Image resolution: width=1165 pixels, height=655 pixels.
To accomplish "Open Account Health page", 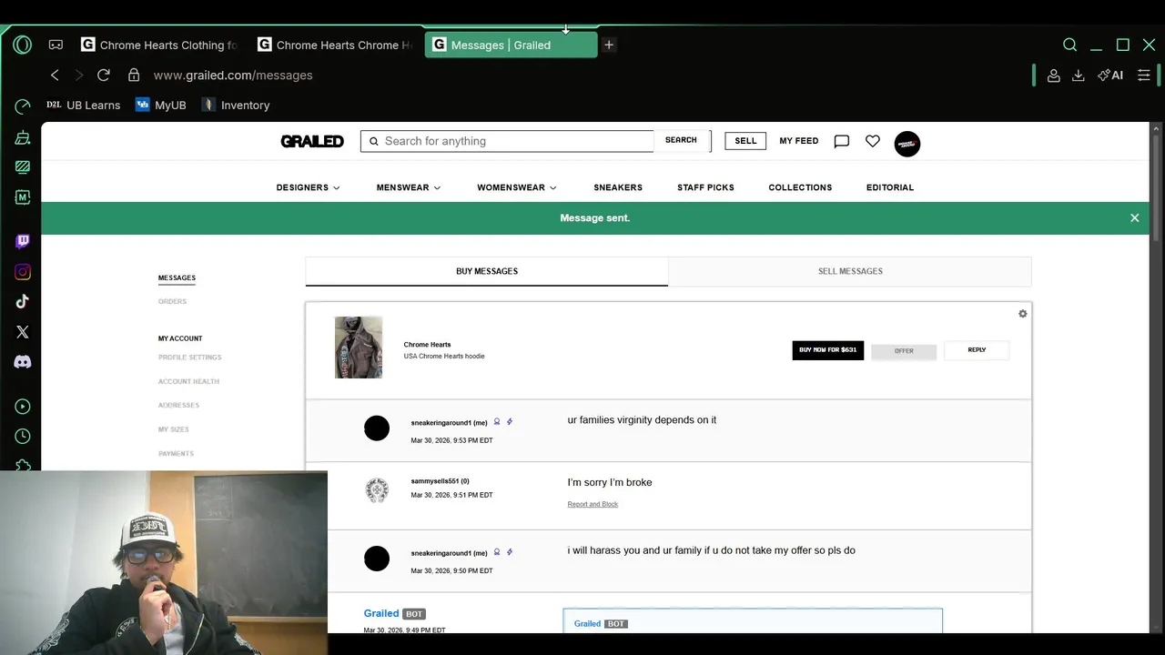I will pos(188,382).
